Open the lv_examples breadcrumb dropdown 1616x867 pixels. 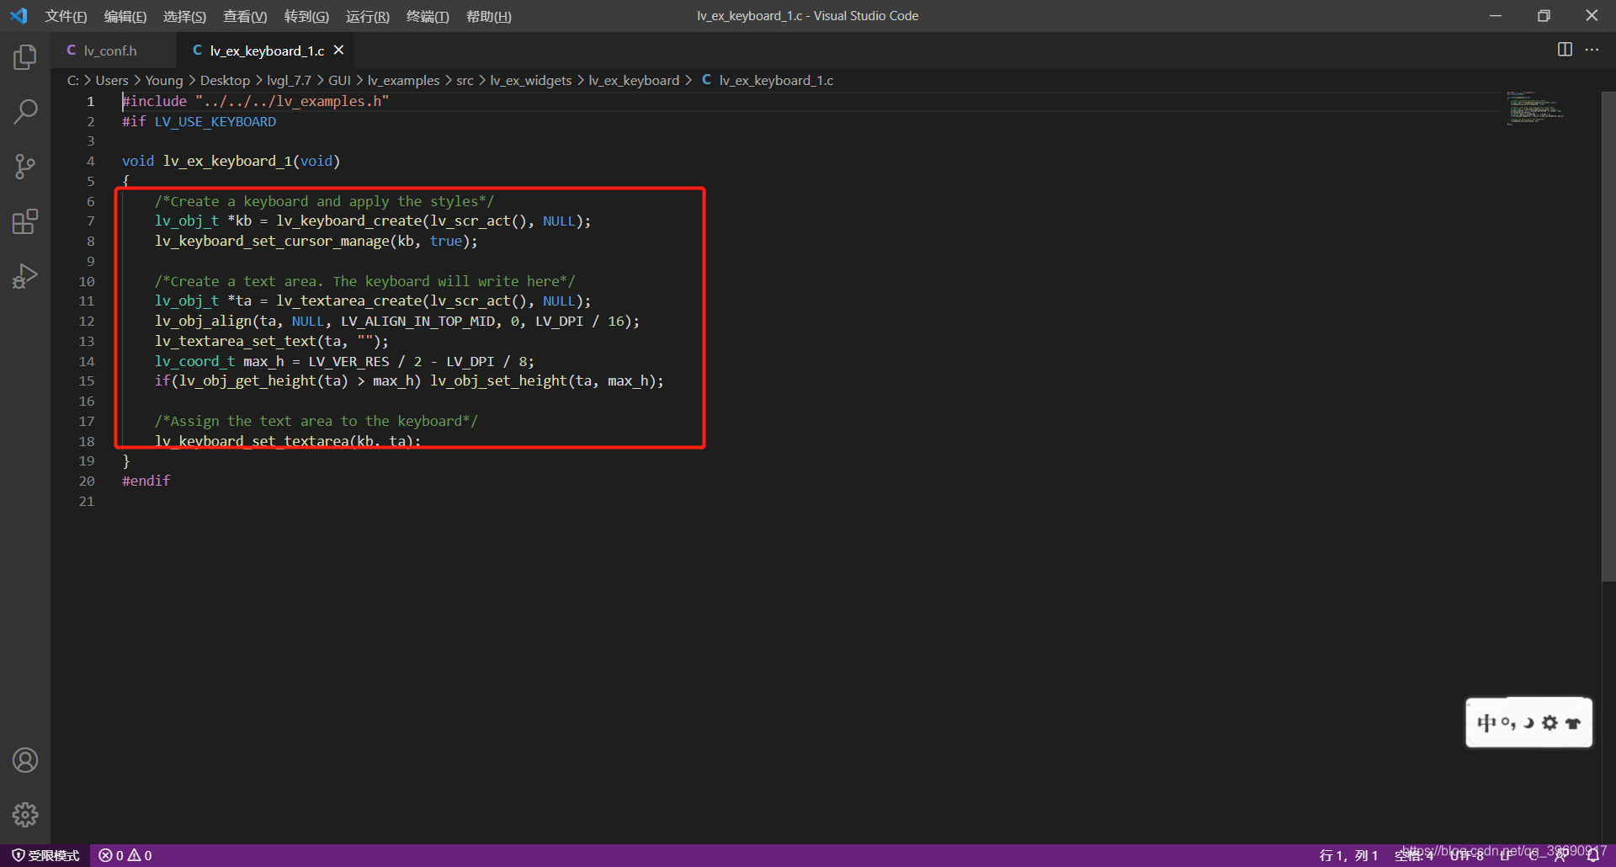404,80
